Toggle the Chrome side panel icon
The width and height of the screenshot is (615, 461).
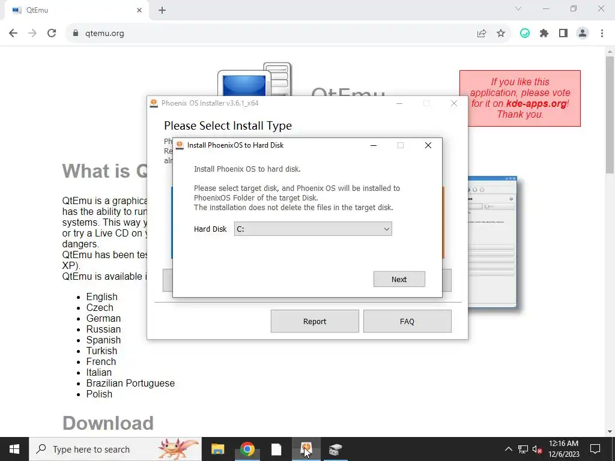(563, 34)
